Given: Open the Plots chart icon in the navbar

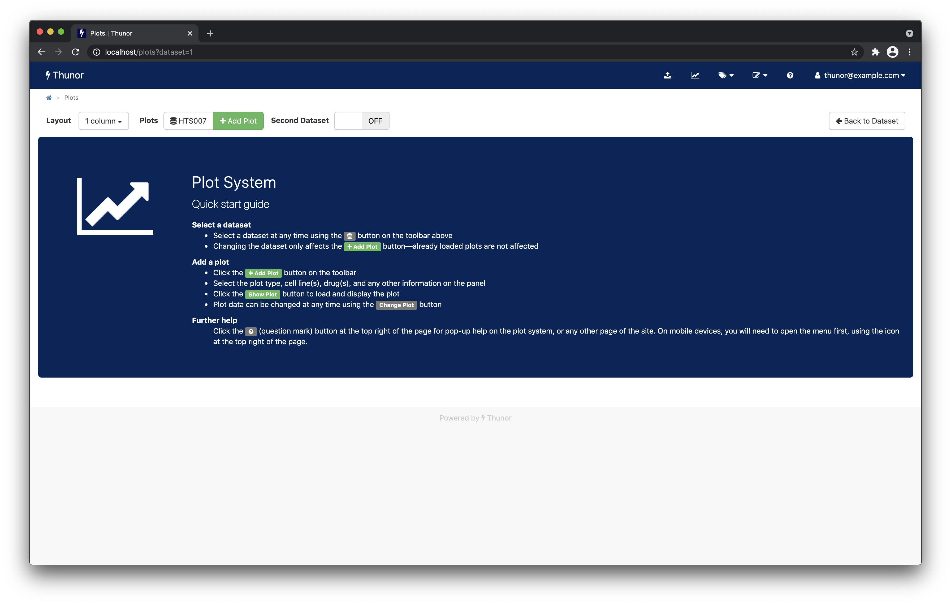Looking at the screenshot, I should [x=695, y=75].
